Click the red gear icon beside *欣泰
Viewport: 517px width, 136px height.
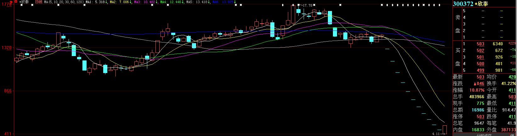pyautogui.click(x=15, y=2)
